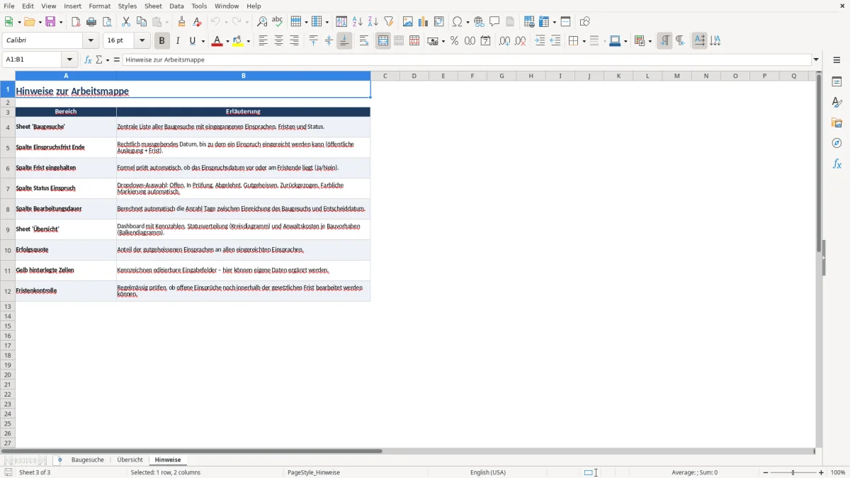850x478 pixels.
Task: Click the Cut scissors icon
Action: (x=126, y=22)
